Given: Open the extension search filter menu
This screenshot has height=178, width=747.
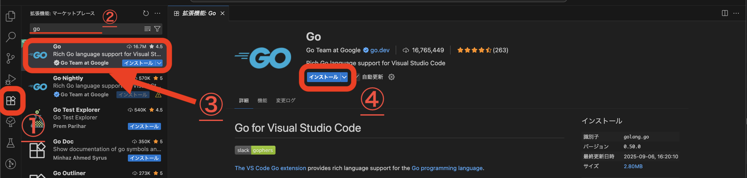Looking at the screenshot, I should pos(157,29).
